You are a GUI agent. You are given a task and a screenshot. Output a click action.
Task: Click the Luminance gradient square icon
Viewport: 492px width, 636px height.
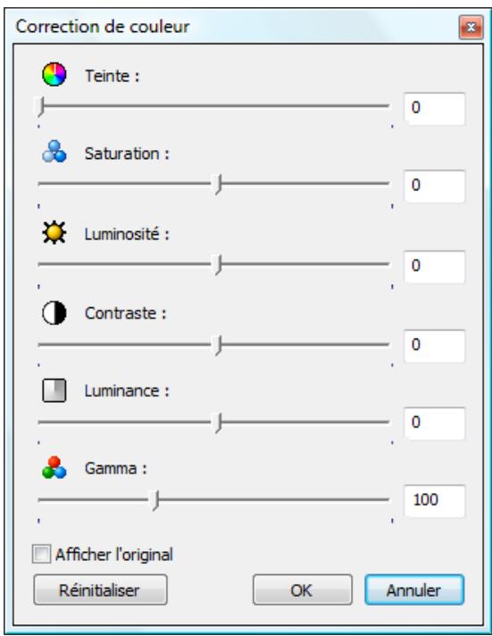(x=54, y=390)
